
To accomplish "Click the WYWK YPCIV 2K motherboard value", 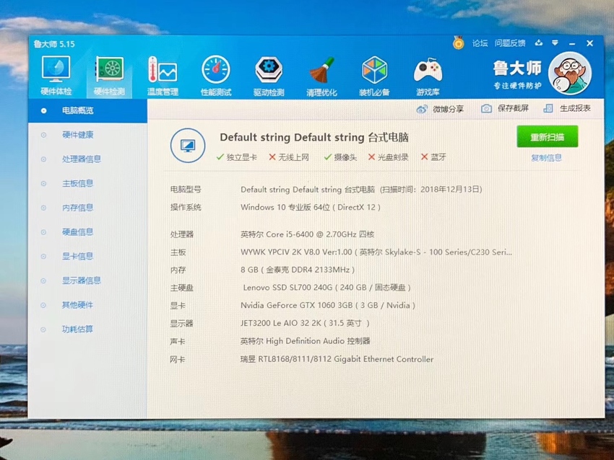I will tap(376, 252).
